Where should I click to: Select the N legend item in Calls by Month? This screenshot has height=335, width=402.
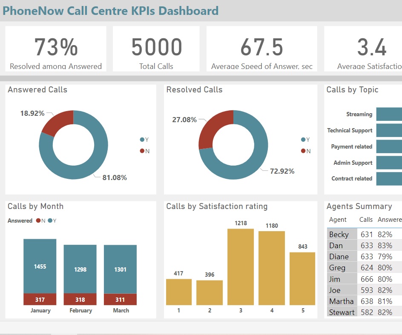39,220
